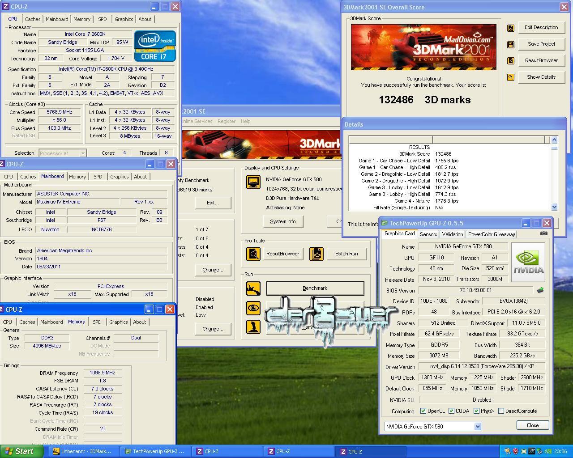Viewport: 573px width, 458px height.
Task: Click the Details list scroll down arrow
Action: tap(554, 207)
